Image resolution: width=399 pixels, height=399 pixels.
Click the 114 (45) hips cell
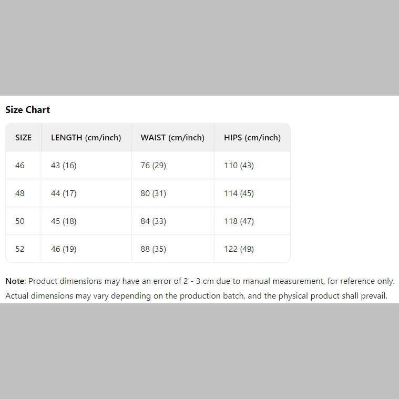tap(239, 193)
